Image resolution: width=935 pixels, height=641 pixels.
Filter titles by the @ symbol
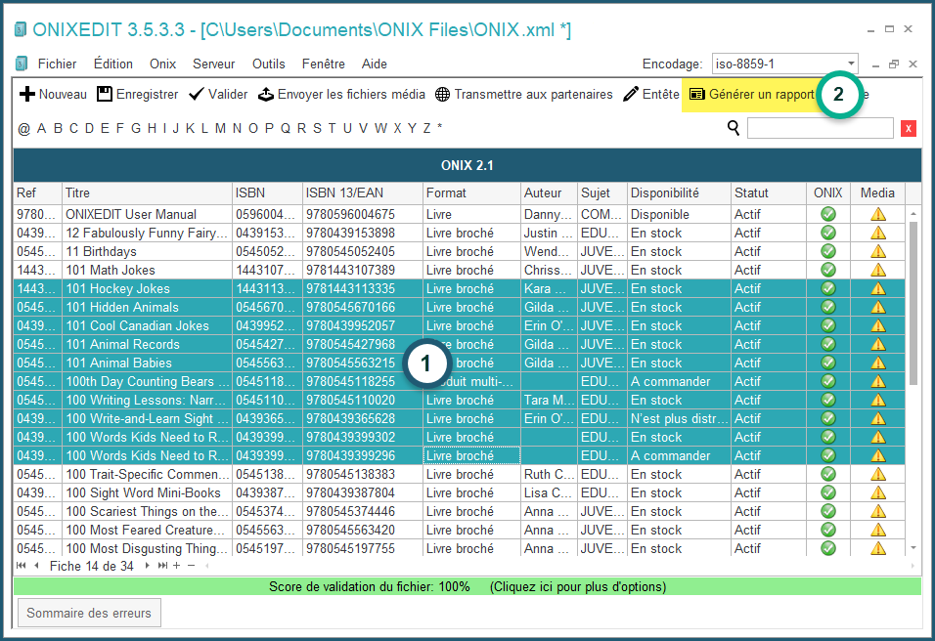click(x=23, y=128)
